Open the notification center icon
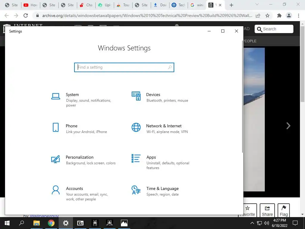This screenshot has height=229, width=305. coord(295,223)
